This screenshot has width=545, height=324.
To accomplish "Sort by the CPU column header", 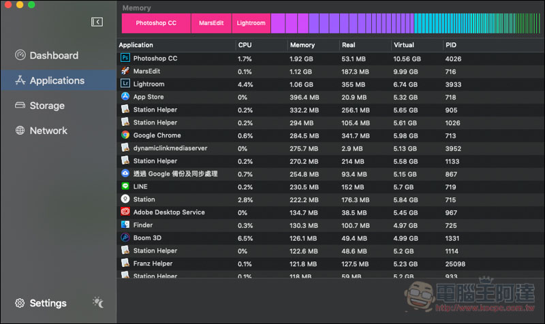I will 245,45.
